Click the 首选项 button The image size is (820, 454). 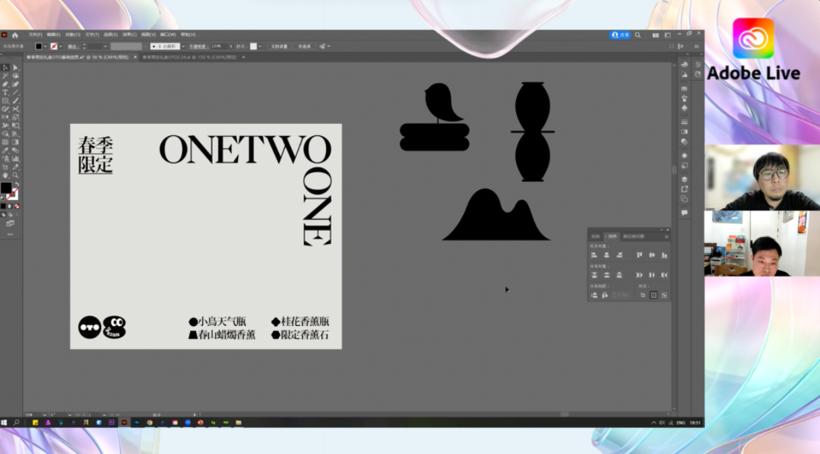click(x=305, y=46)
